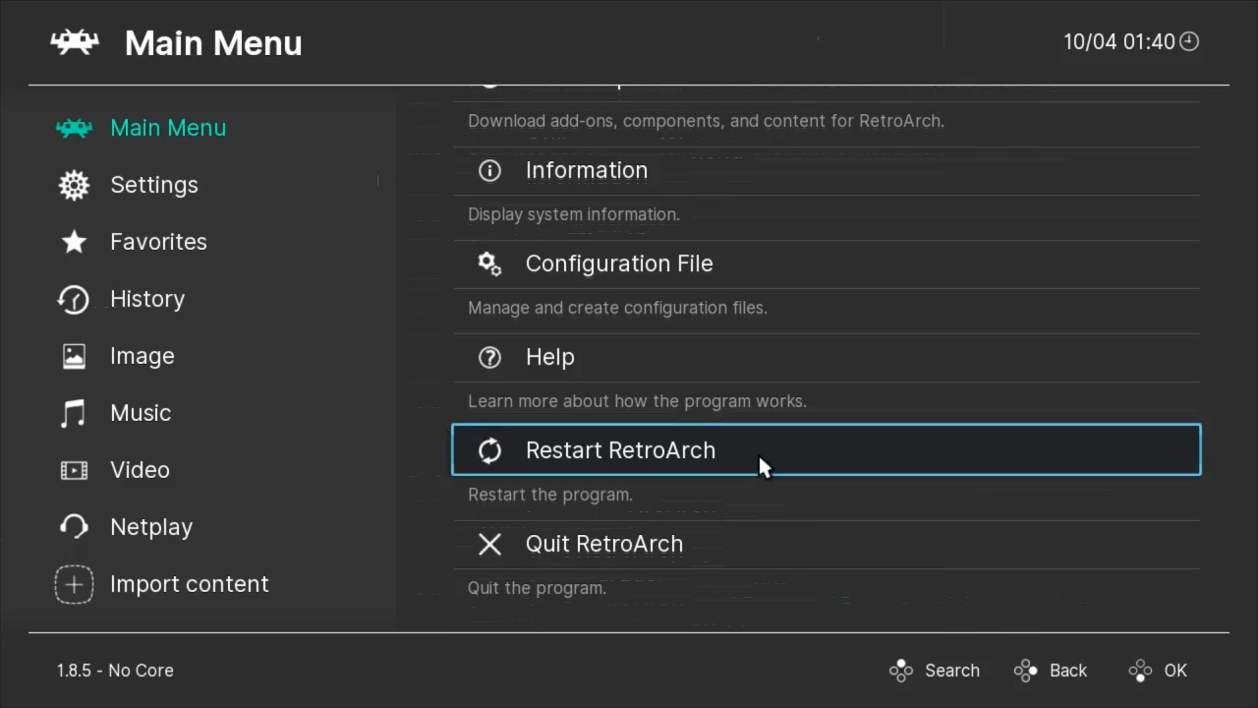Click the Quit RetroArch X icon

click(489, 544)
